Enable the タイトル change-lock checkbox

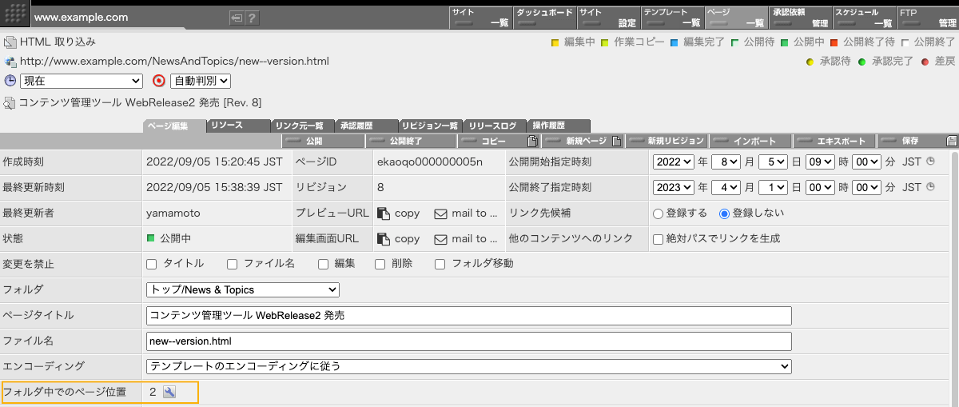(x=152, y=264)
